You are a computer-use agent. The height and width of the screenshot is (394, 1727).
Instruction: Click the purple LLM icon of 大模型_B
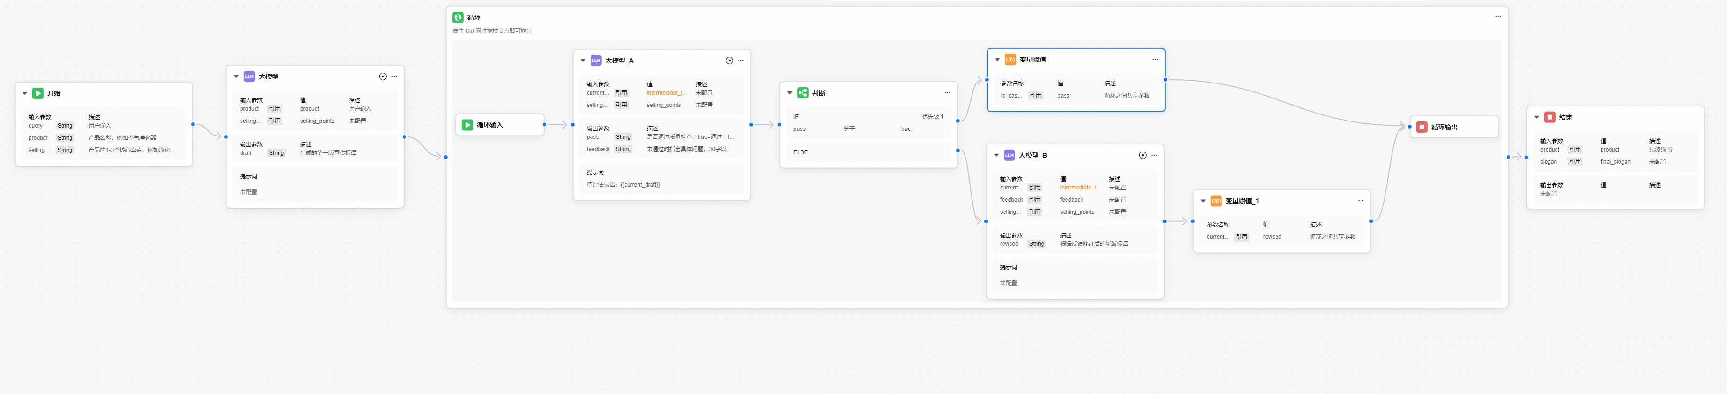tap(1010, 155)
